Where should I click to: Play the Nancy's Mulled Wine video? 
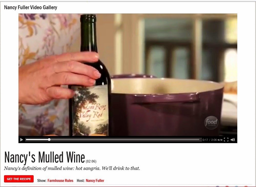pyautogui.click(x=22, y=140)
